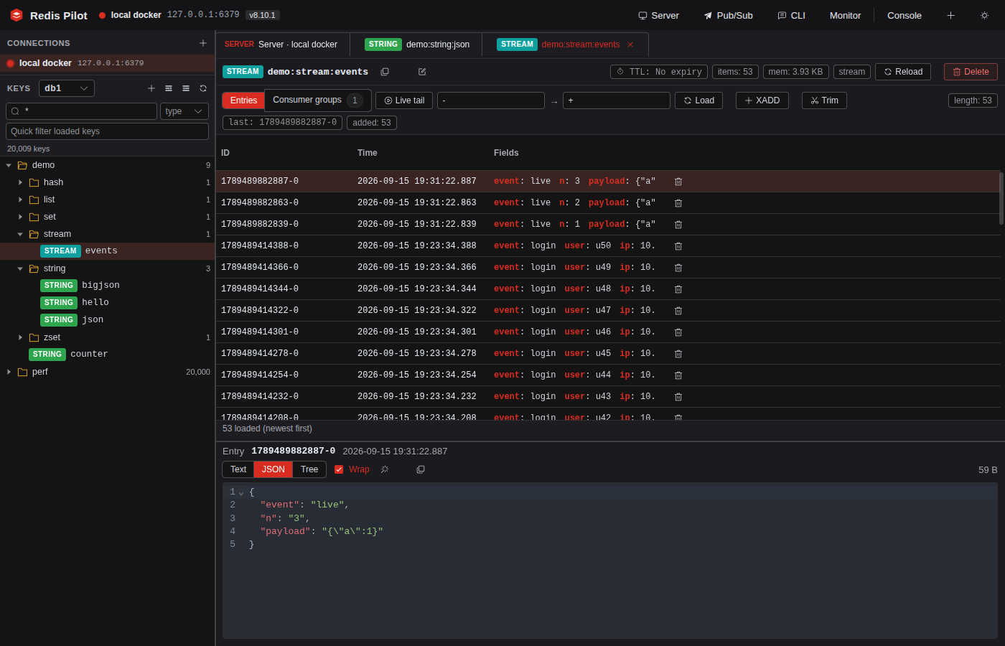
Task: Click the Trim button
Action: tap(824, 100)
